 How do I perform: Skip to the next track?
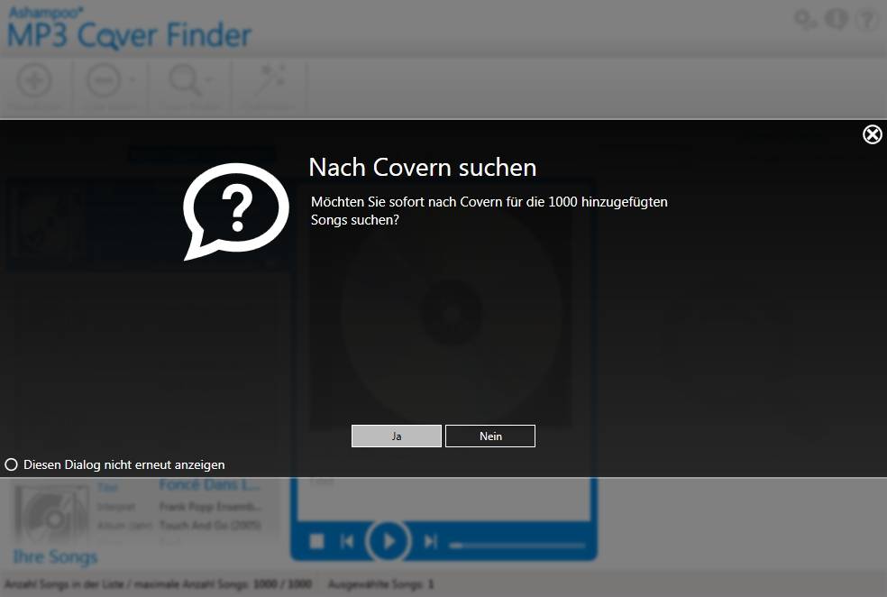[430, 542]
